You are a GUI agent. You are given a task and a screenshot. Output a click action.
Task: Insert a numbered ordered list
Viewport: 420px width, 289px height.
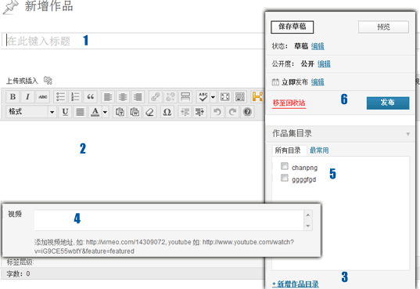click(75, 96)
